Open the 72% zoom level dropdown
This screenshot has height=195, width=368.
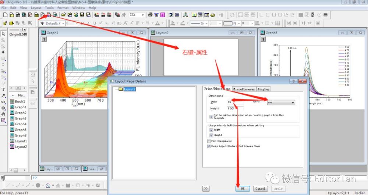(137, 15)
